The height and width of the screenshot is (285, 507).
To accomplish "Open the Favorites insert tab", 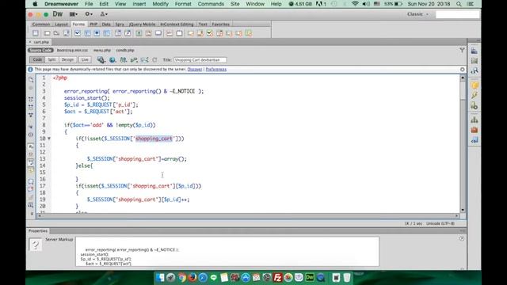I will [x=220, y=25].
